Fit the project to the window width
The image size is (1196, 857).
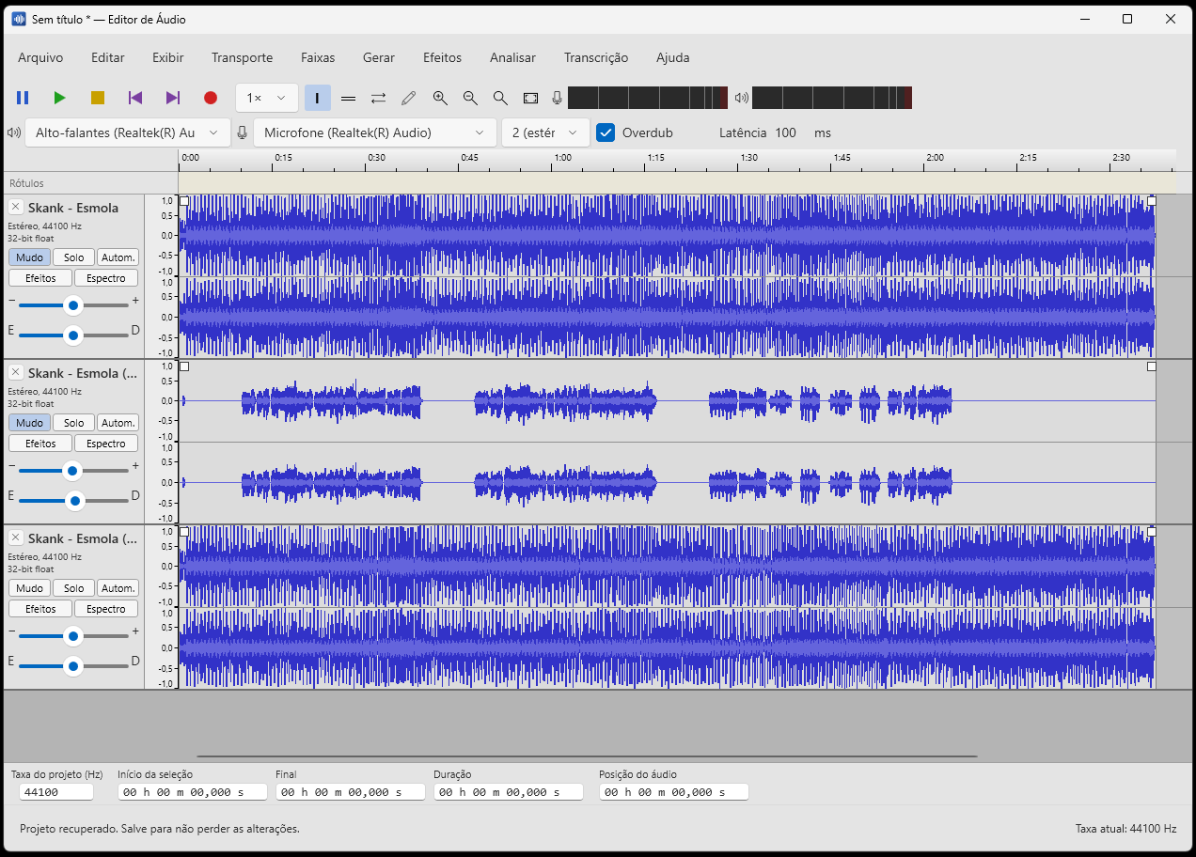click(530, 98)
